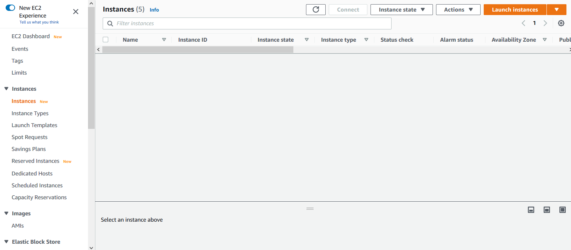Open table preferences gear icon
Image resolution: width=571 pixels, height=250 pixels.
tap(561, 23)
